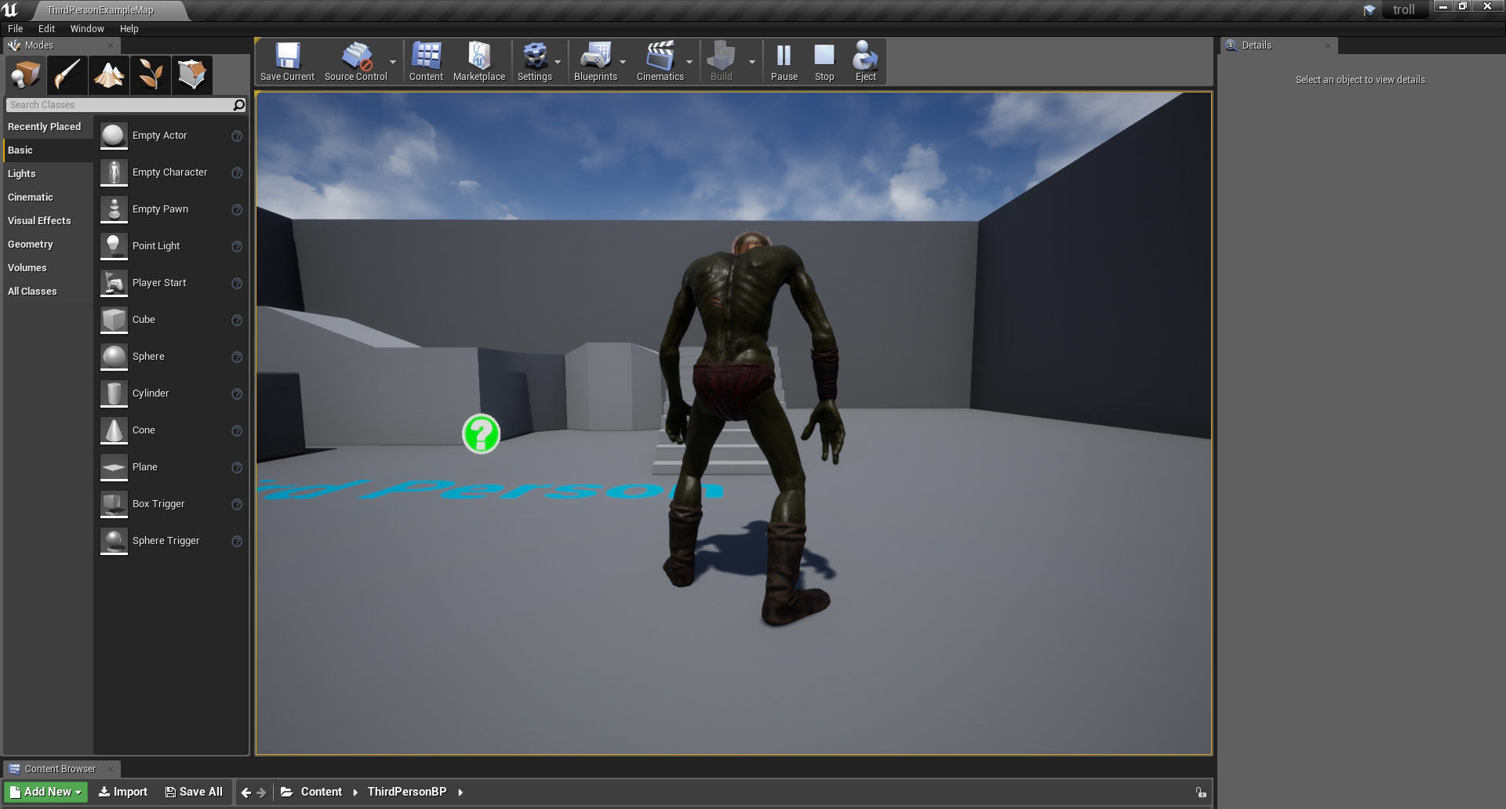Viewport: 1506px width, 809px height.
Task: Open help for Point Light
Action: click(237, 246)
